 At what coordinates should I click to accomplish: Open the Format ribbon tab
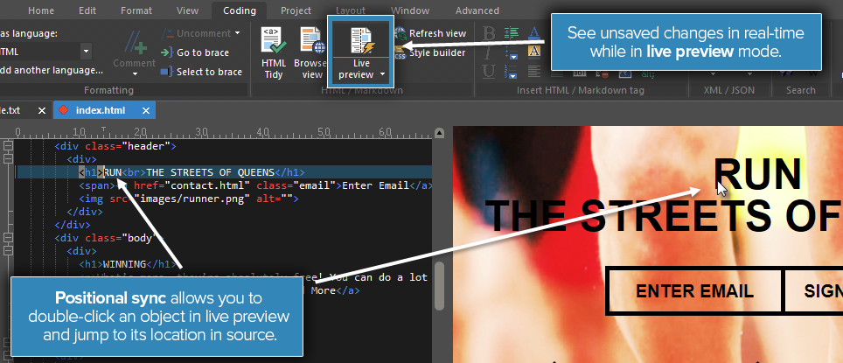click(136, 10)
